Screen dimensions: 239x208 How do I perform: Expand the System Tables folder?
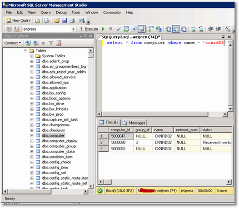(x=32, y=56)
